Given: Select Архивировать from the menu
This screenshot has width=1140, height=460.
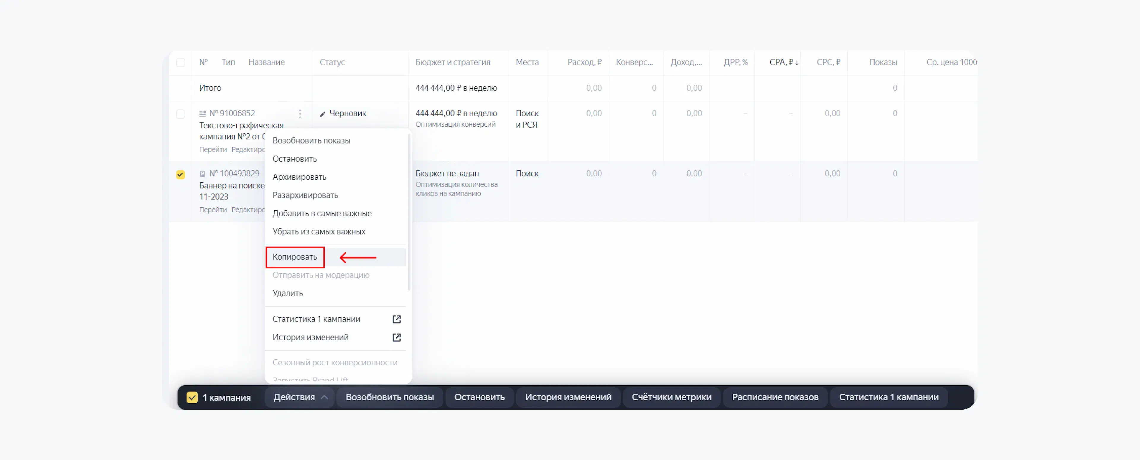Looking at the screenshot, I should tap(300, 177).
